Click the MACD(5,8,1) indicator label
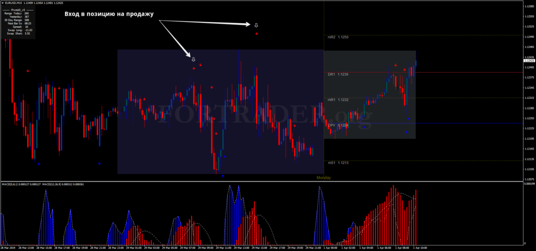Image resolution: width=536 pixels, height=251 pixels. pyautogui.click(x=14, y=184)
